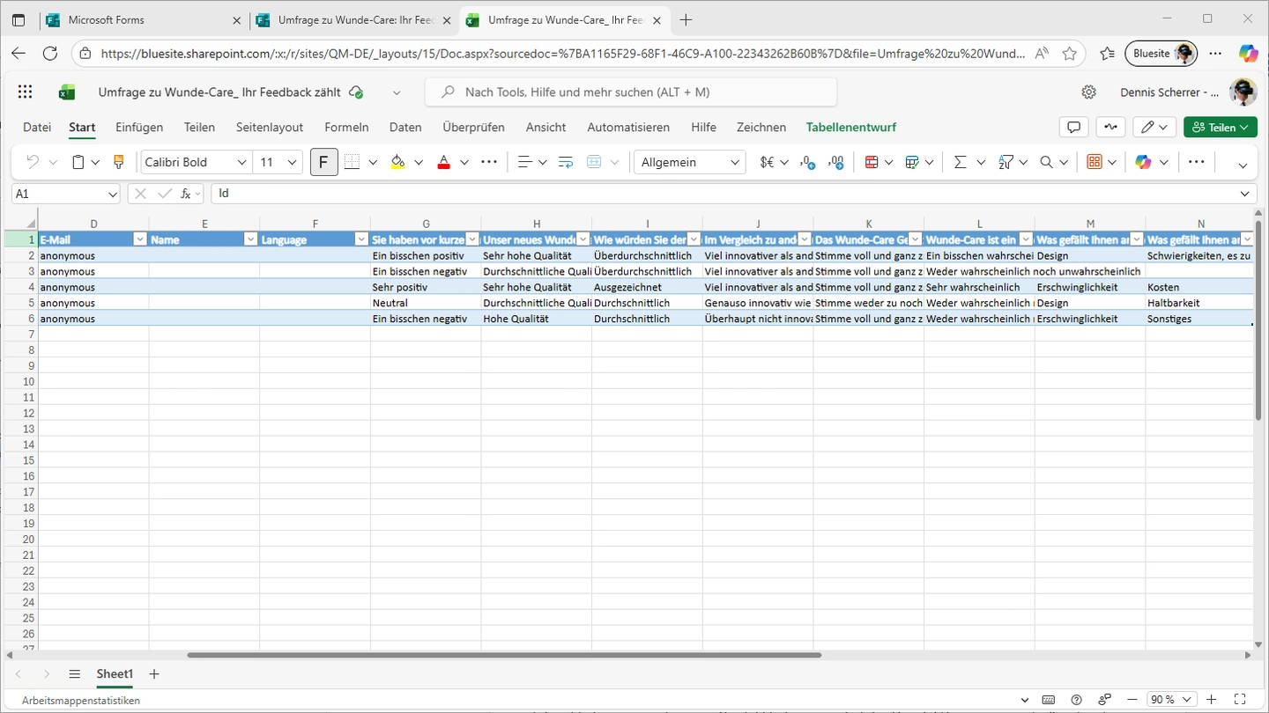
Task: Open the sort and filter icon
Action: click(x=1006, y=162)
